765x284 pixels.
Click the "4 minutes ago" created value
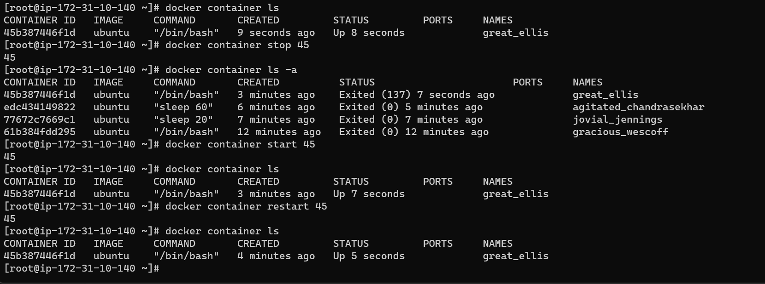pos(276,256)
